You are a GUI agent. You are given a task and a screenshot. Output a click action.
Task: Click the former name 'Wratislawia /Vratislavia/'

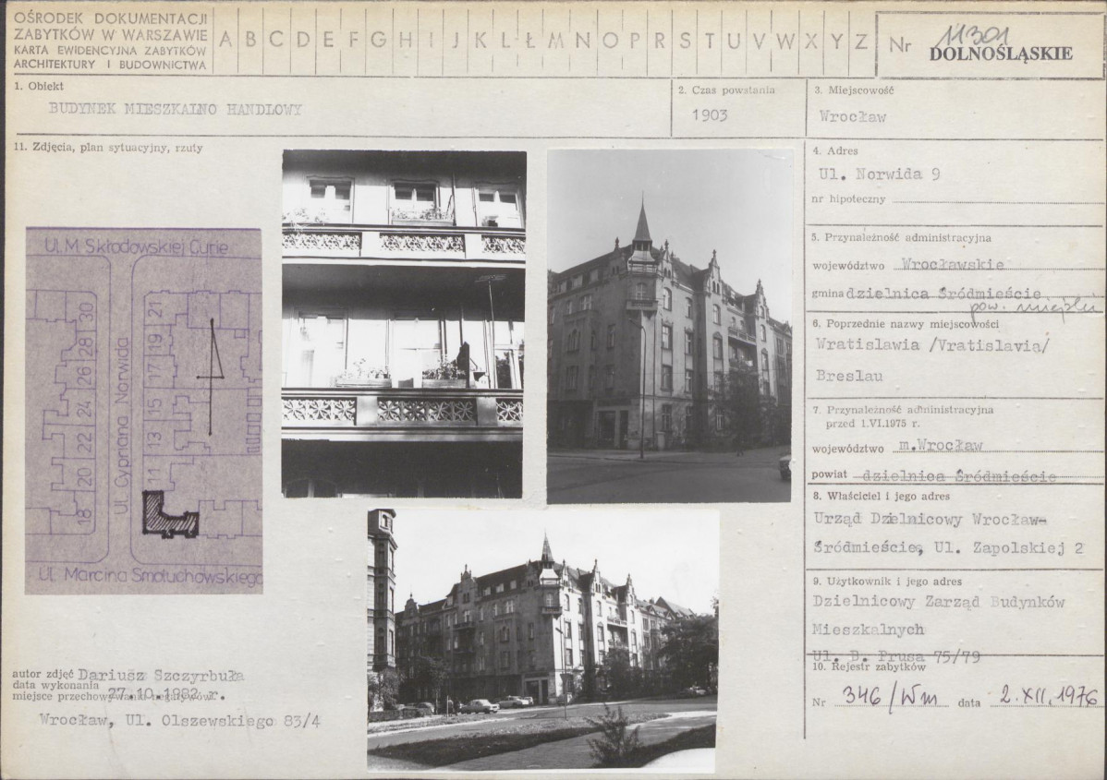click(932, 345)
